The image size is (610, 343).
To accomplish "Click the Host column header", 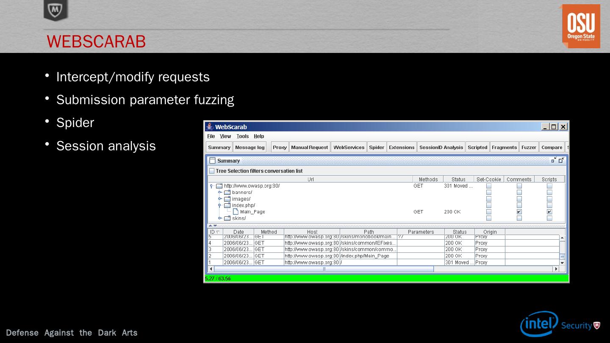I will (312, 232).
